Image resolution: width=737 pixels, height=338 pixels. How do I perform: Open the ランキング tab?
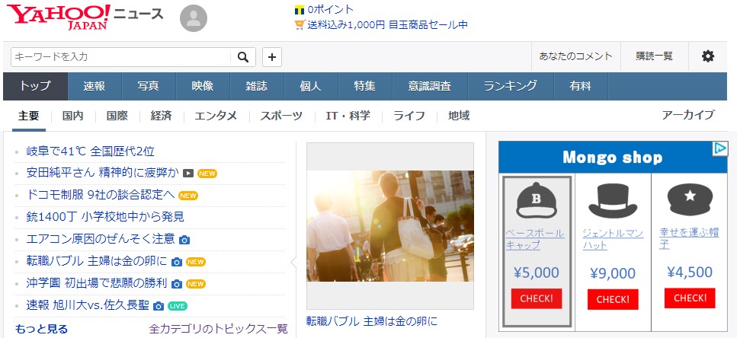(511, 86)
